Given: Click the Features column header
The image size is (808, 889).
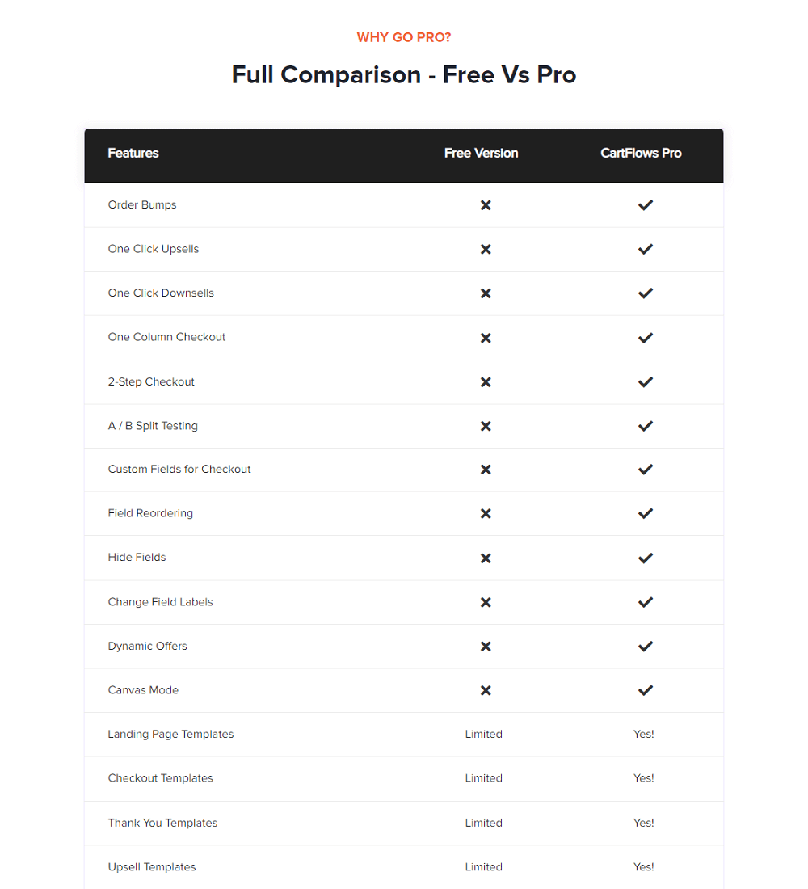Looking at the screenshot, I should coord(133,153).
